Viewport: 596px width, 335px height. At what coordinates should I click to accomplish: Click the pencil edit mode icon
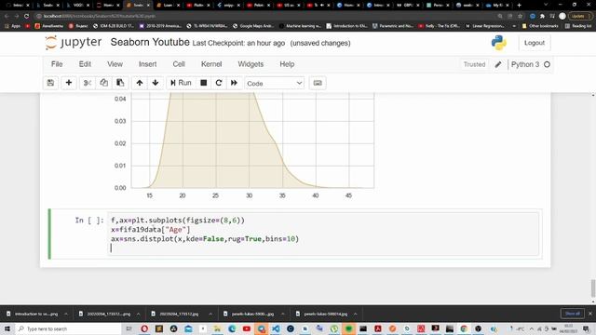(x=498, y=64)
